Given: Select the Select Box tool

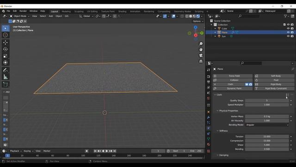Looking at the screenshot, I should pos(6,28).
